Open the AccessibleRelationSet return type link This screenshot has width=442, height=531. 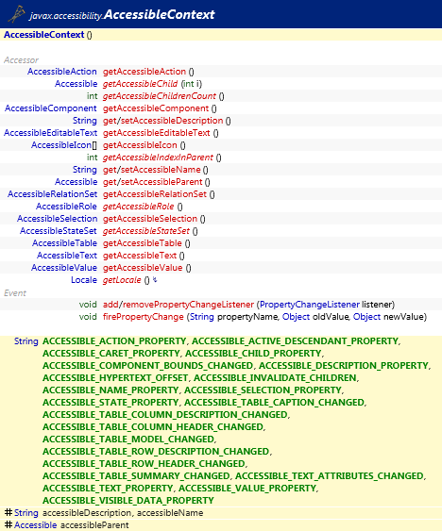pos(53,194)
